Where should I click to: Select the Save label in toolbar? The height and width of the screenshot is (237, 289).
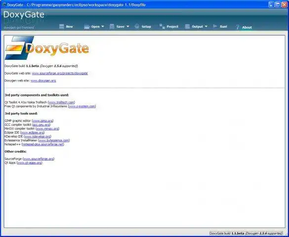tap(121, 27)
